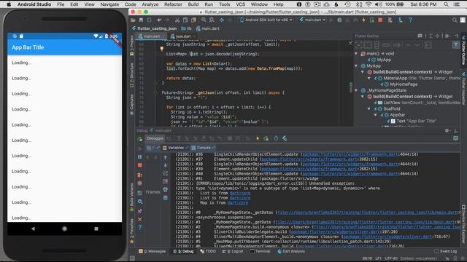
Task: Toggle the Flutter Outline right stripe button
Action: pyautogui.click(x=463, y=50)
